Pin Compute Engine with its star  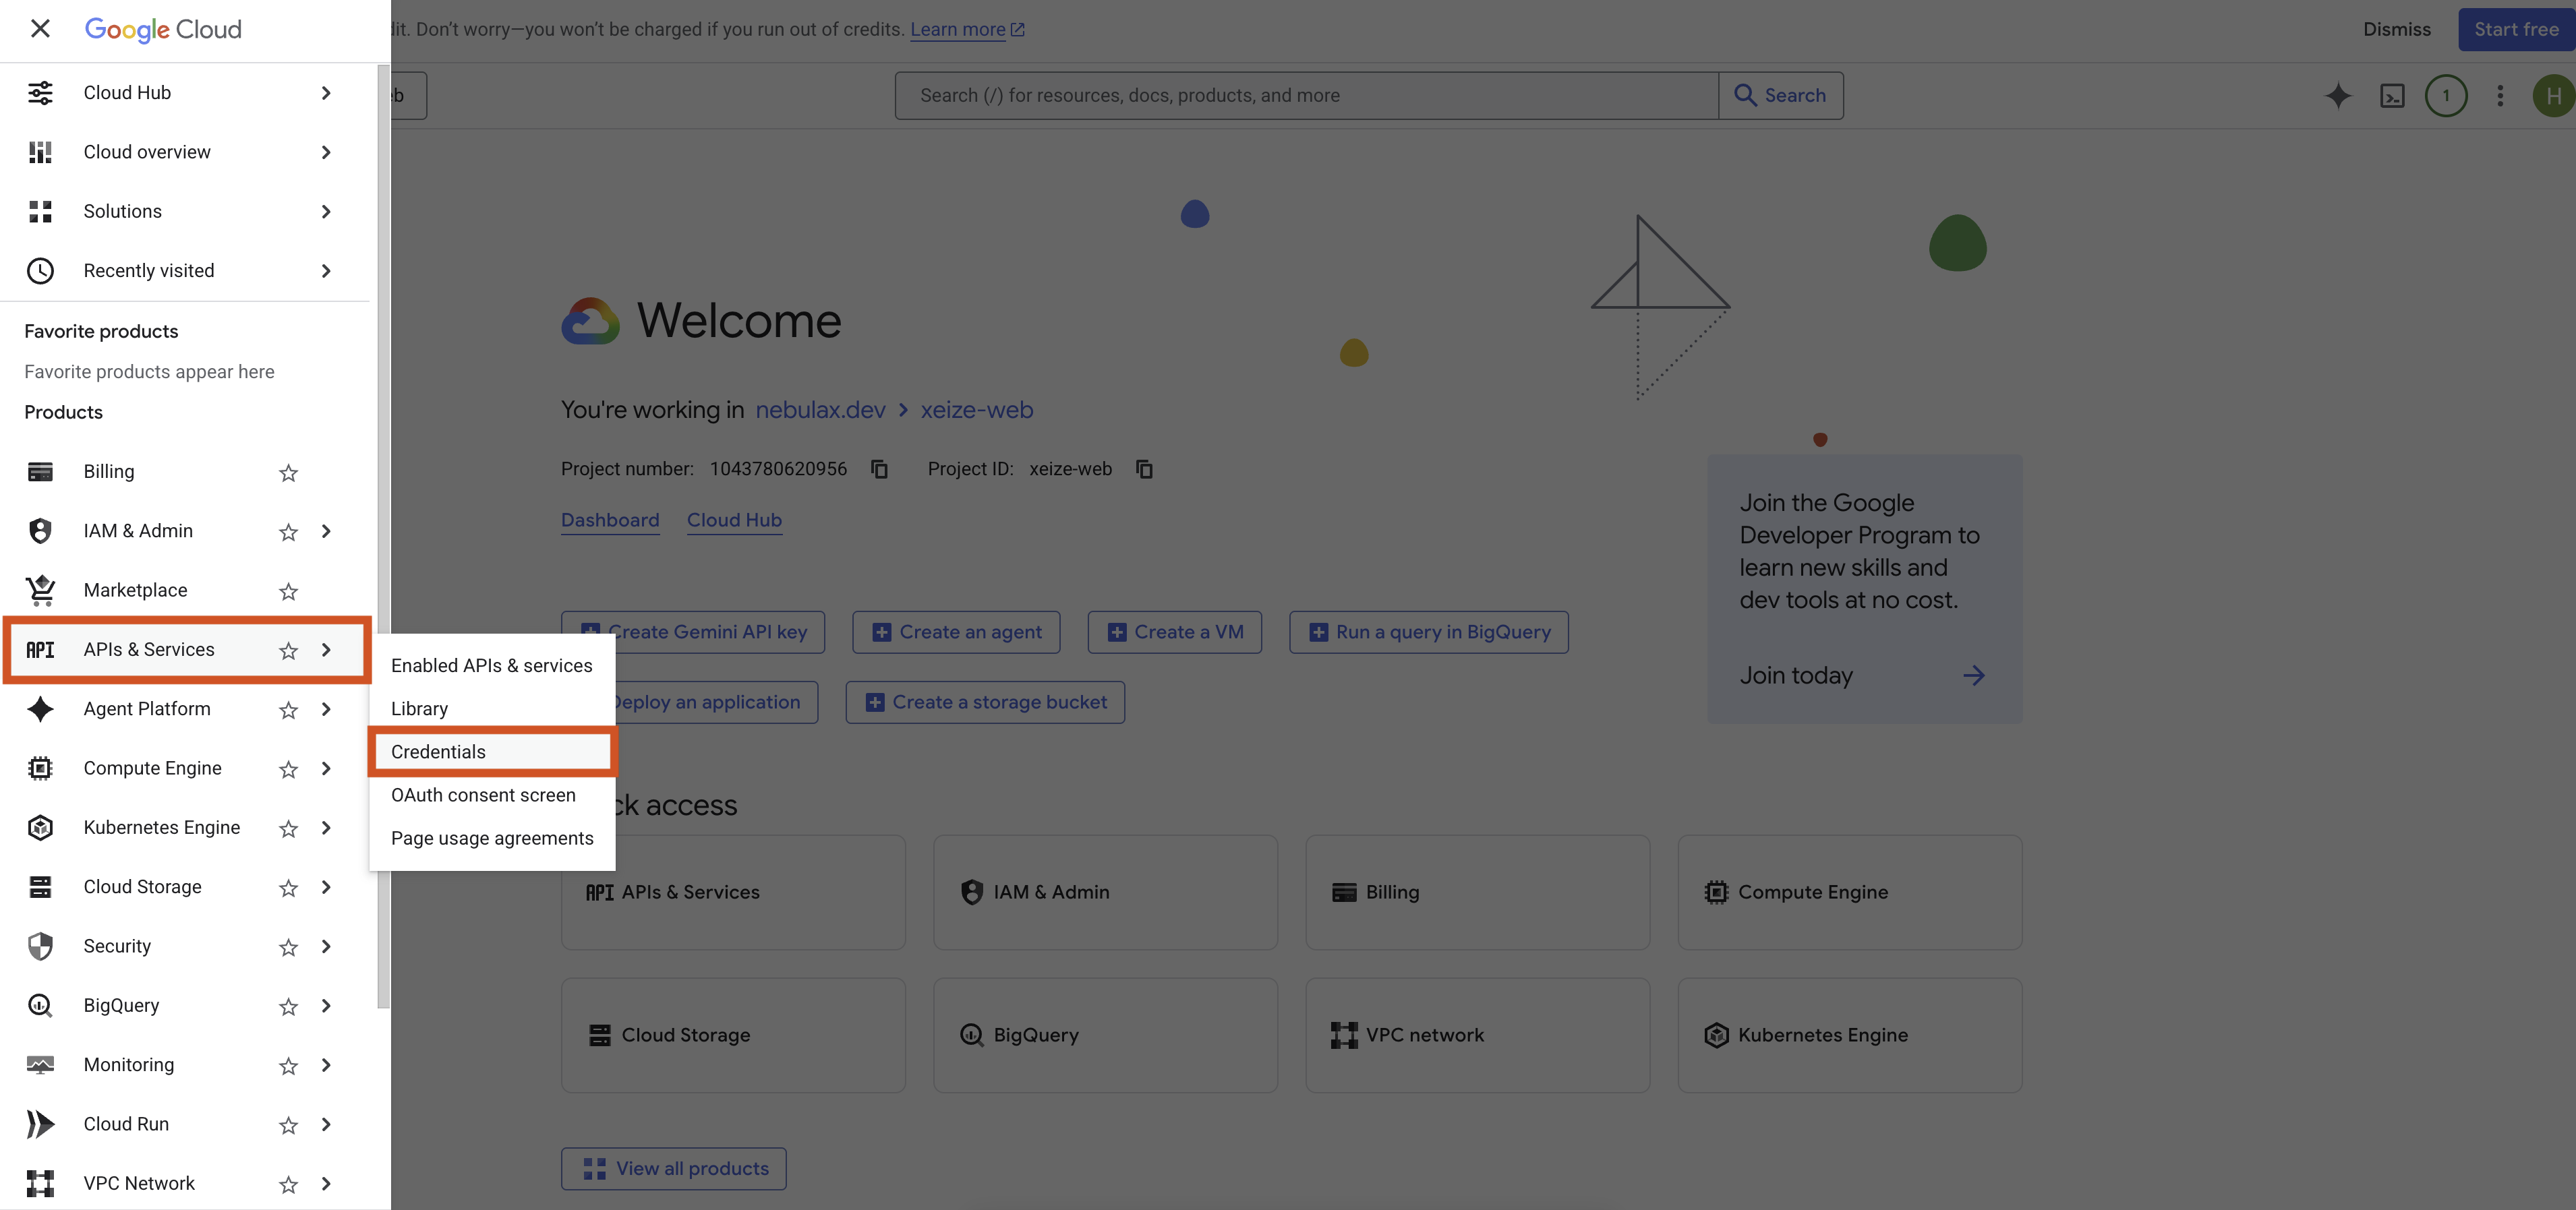coord(288,769)
